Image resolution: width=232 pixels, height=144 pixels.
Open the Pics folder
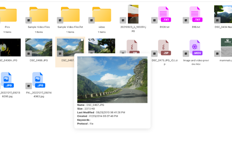(x=8, y=15)
